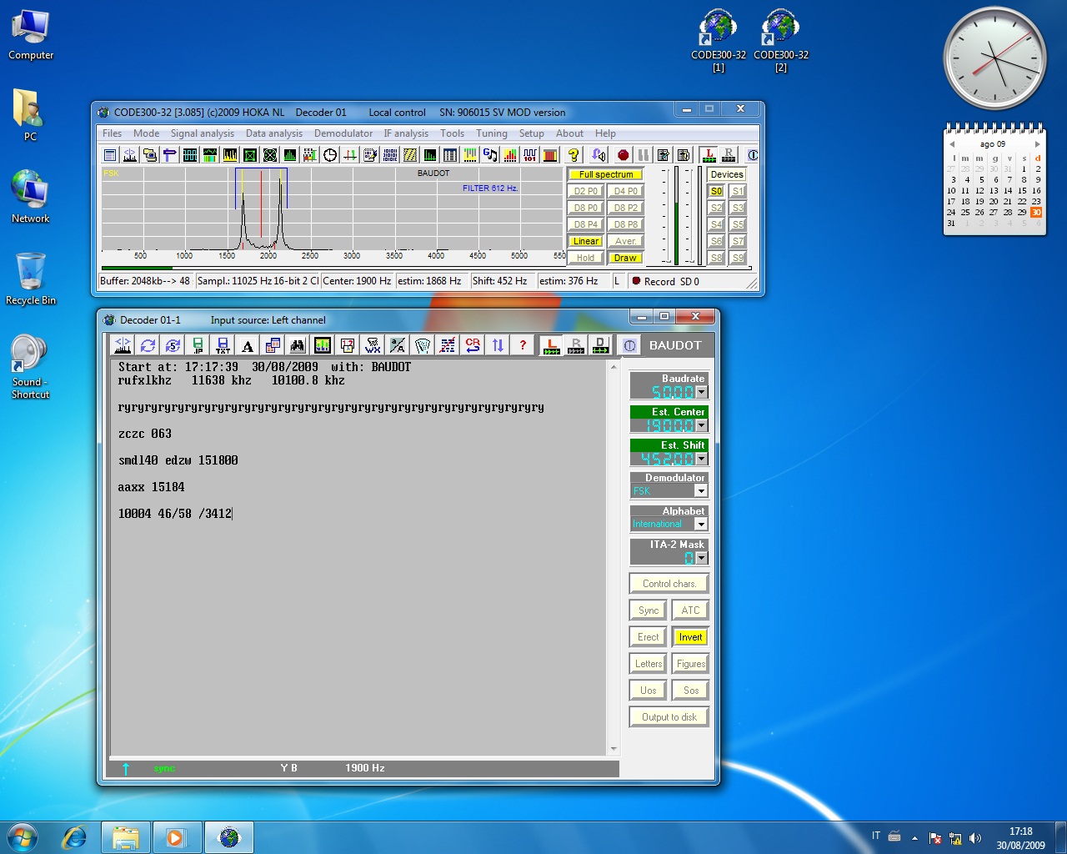Viewport: 1067px width, 854px height.
Task: Open the Data analysis menu
Action: 274,133
